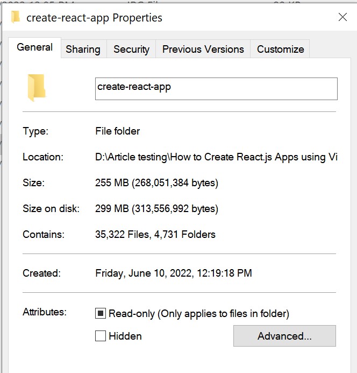The image size is (357, 373).
Task: Click the 'Contains:' label
Action: (x=44, y=235)
